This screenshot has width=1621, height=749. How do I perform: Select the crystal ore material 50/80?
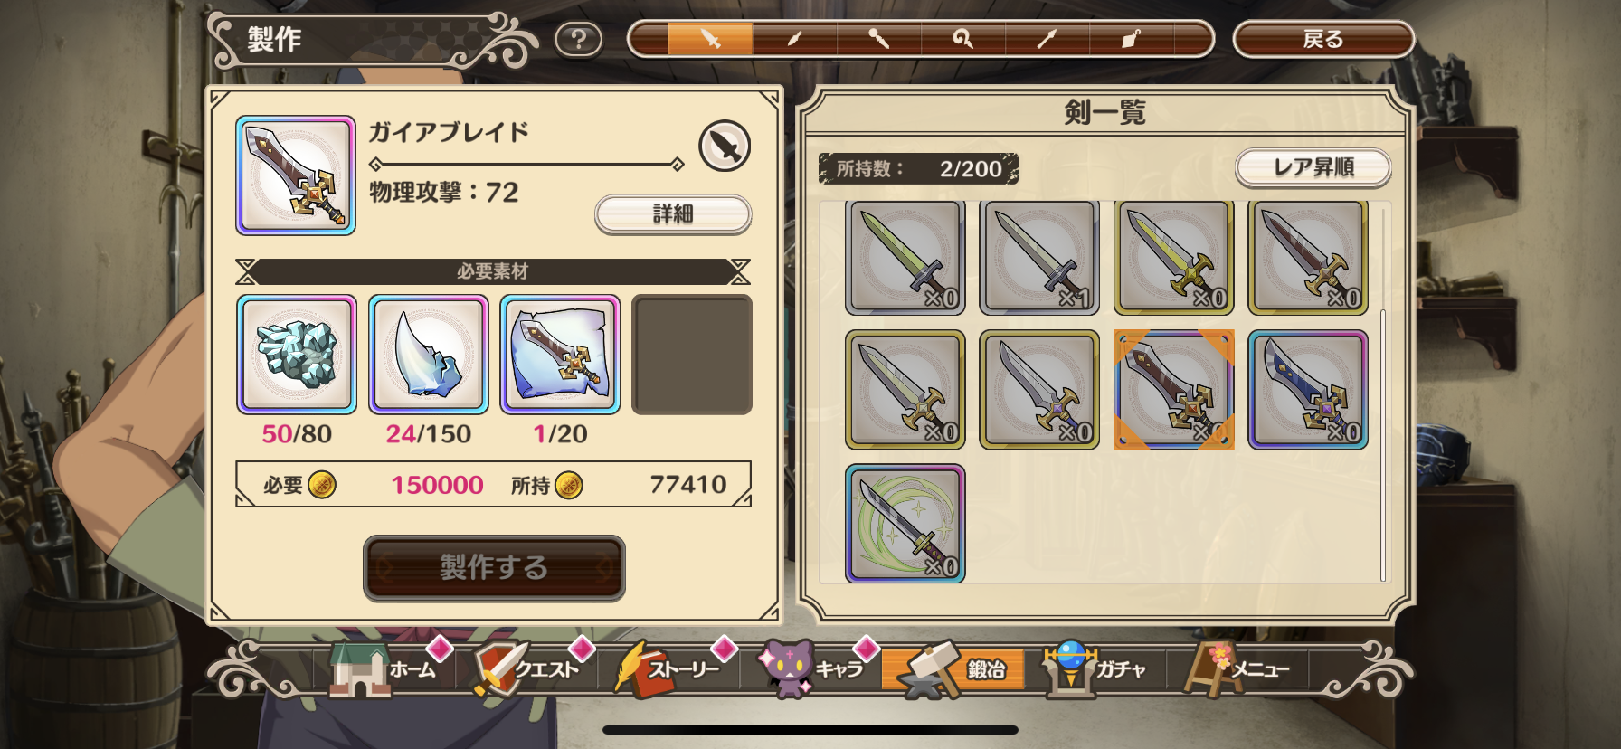(297, 355)
